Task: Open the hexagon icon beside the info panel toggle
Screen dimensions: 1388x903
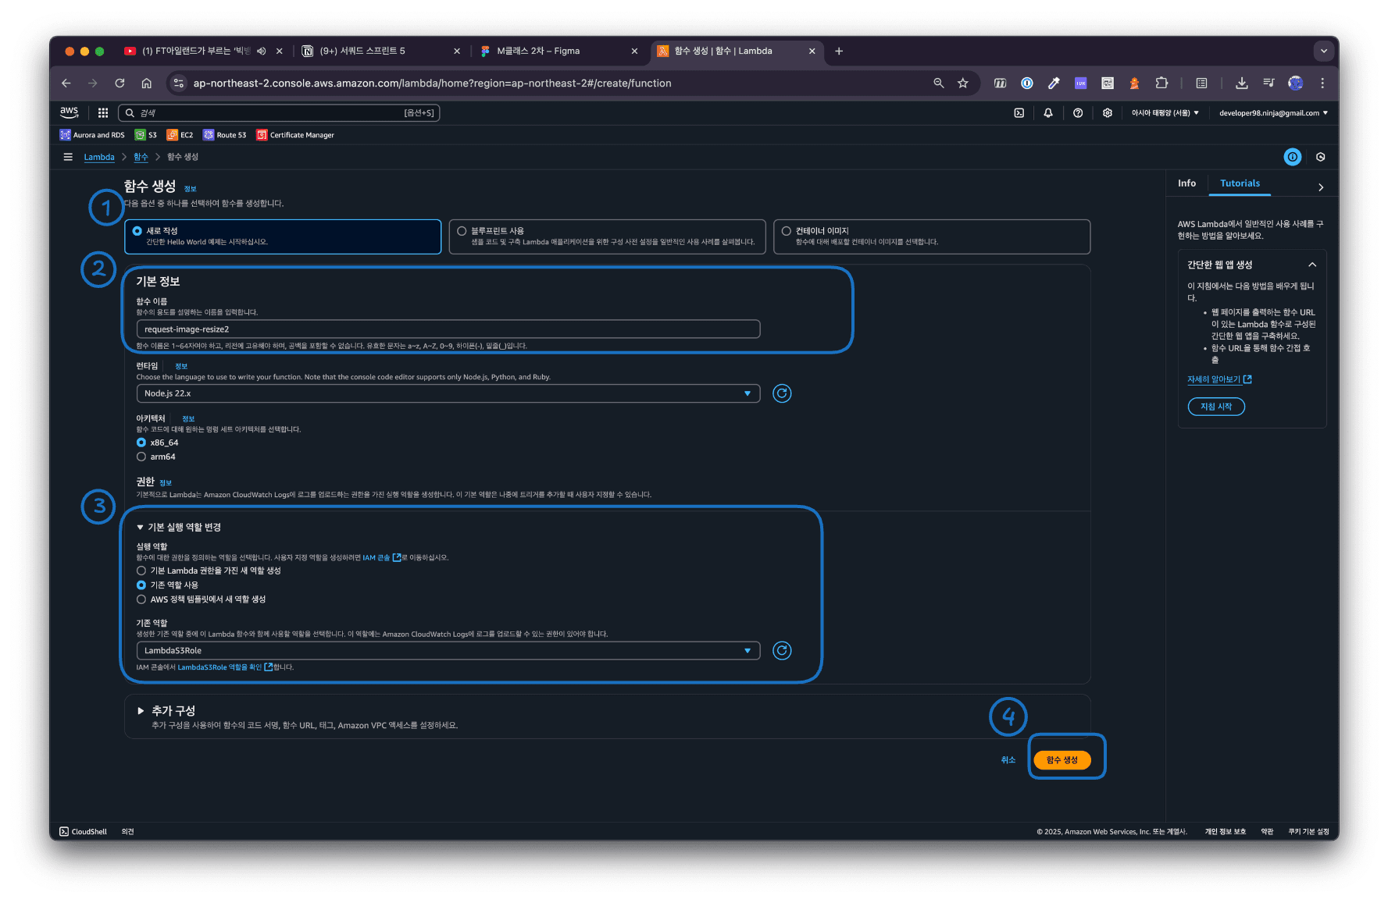Action: point(1321,157)
